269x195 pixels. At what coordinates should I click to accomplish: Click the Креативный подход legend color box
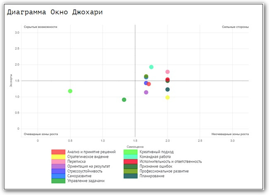pyautogui.click(x=130, y=152)
